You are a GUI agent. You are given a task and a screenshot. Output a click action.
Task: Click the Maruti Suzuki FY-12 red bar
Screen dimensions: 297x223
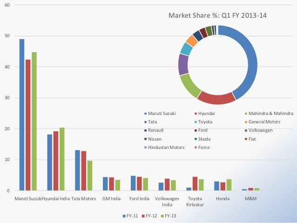pyautogui.click(x=28, y=125)
